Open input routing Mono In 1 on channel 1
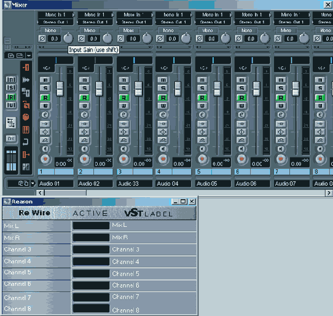The image size is (333, 316). [55, 15]
